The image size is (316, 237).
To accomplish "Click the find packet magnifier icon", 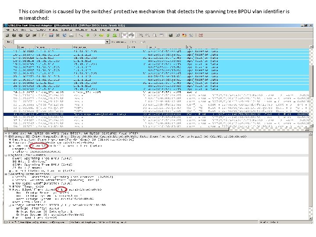I will pyautogui.click(x=81, y=35).
